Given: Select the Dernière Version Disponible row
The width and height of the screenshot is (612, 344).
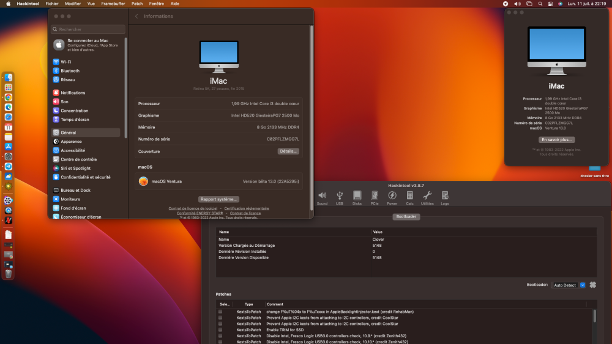Looking at the screenshot, I should [x=406, y=257].
